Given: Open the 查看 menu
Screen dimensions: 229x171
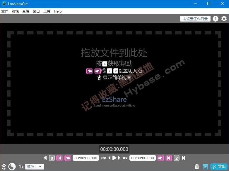Looking at the screenshot, I should coord(26,11).
